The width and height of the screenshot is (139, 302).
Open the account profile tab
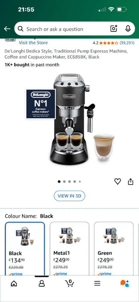click(42, 283)
